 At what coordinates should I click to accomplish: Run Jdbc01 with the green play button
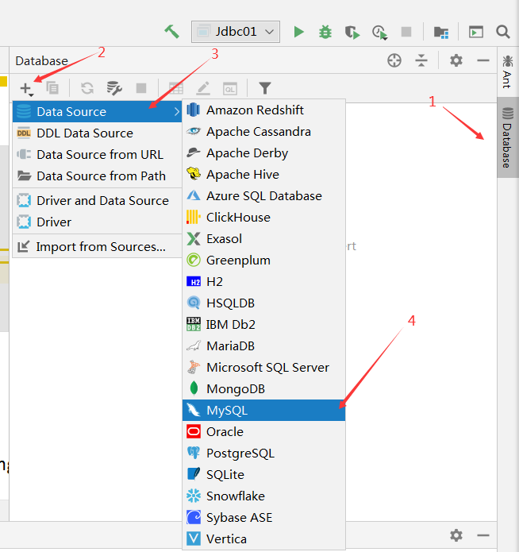point(298,32)
